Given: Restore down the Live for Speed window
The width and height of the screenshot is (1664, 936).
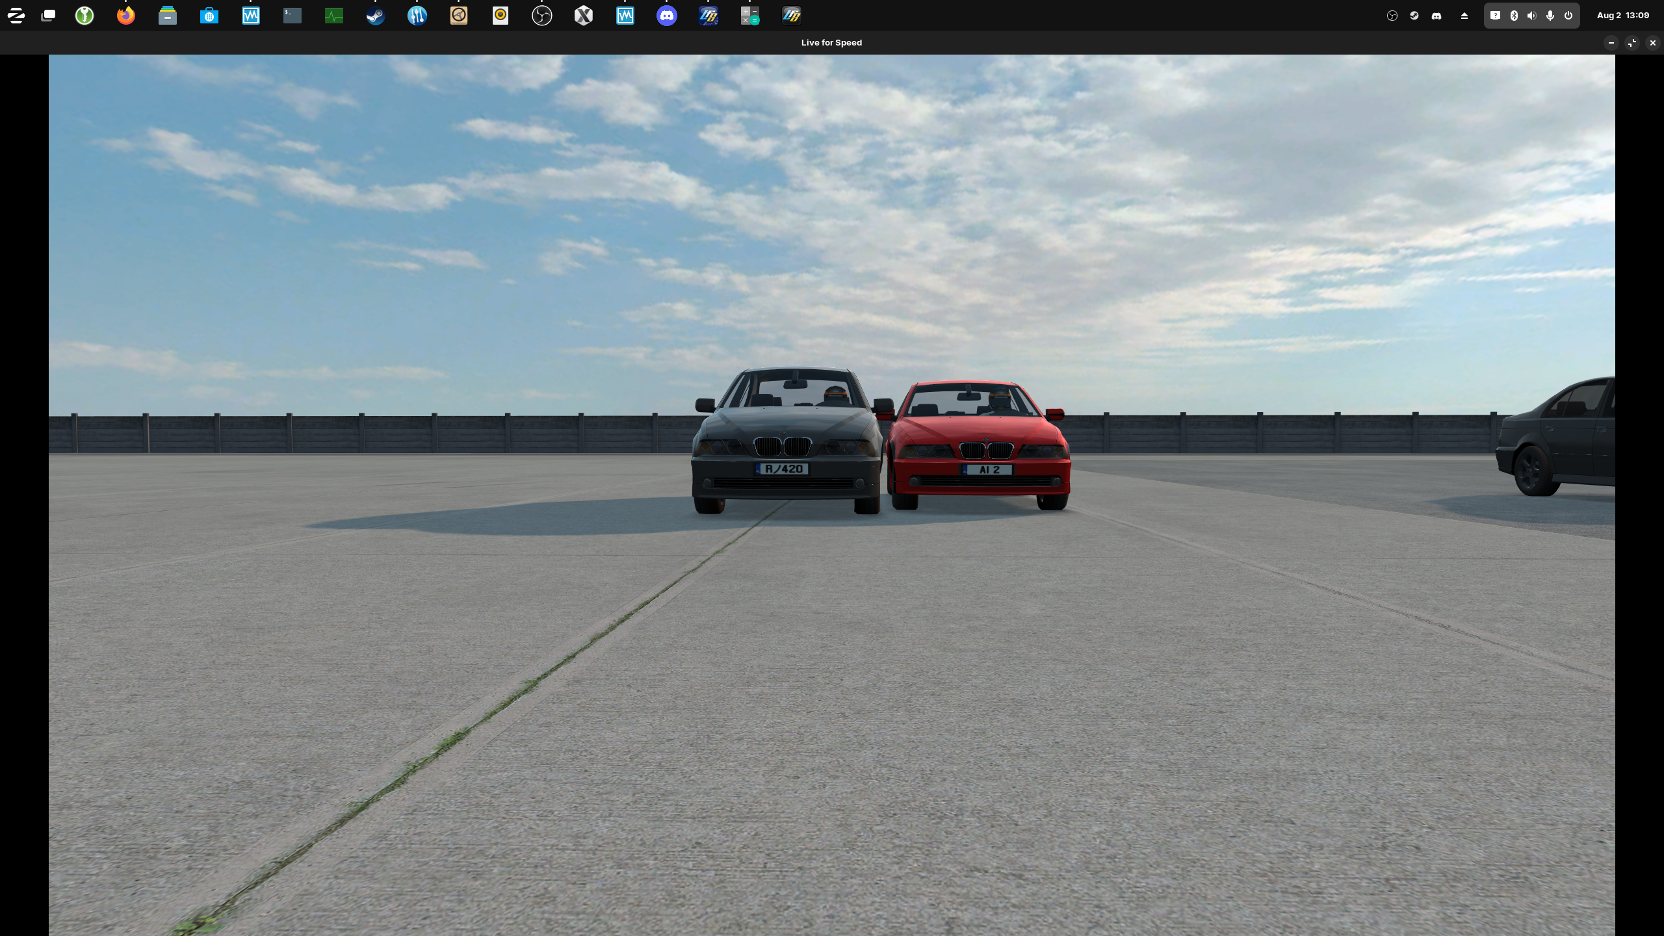Looking at the screenshot, I should point(1632,43).
